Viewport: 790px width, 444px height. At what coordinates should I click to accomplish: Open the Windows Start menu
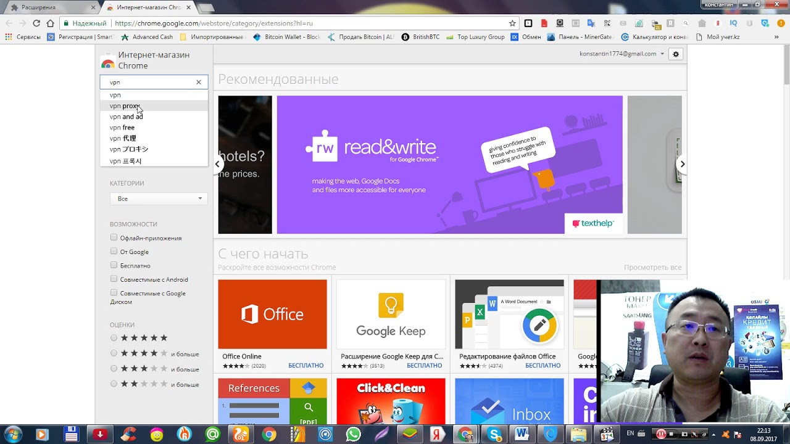click(x=13, y=434)
